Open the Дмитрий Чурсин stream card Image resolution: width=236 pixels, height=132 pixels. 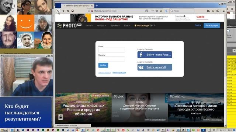tap(139, 107)
